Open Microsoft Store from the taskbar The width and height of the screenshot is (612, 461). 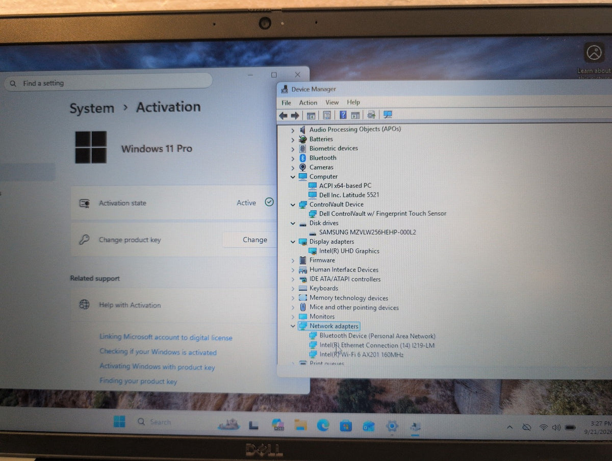(346, 425)
